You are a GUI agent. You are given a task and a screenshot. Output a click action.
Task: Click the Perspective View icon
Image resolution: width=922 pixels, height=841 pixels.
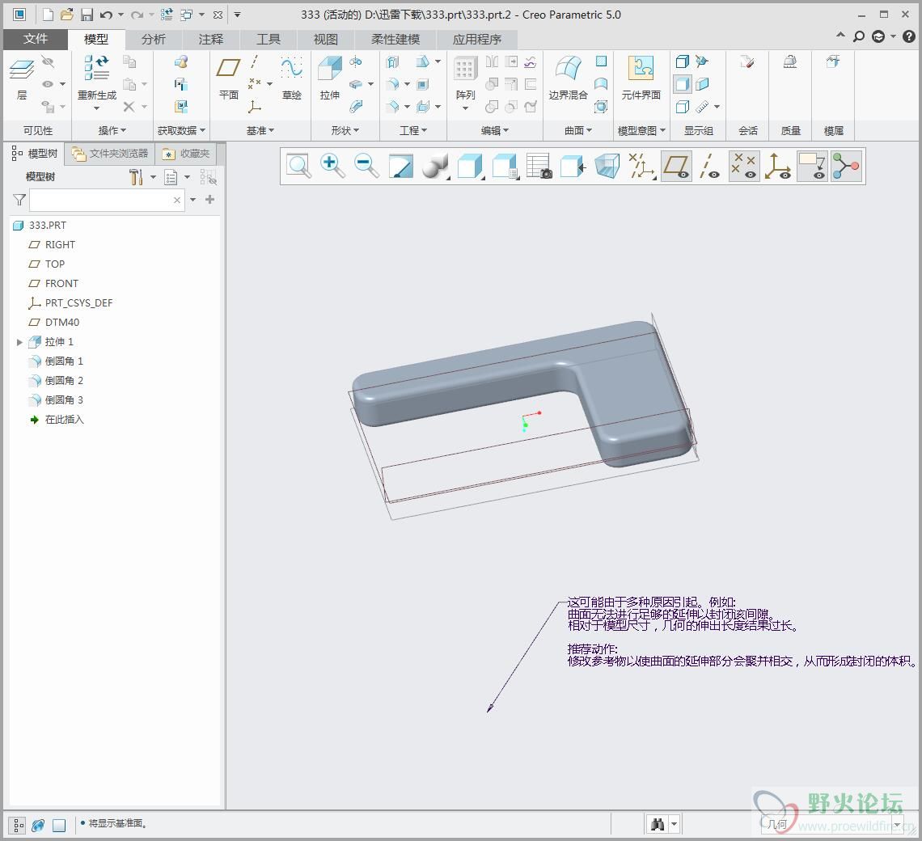tap(607, 167)
